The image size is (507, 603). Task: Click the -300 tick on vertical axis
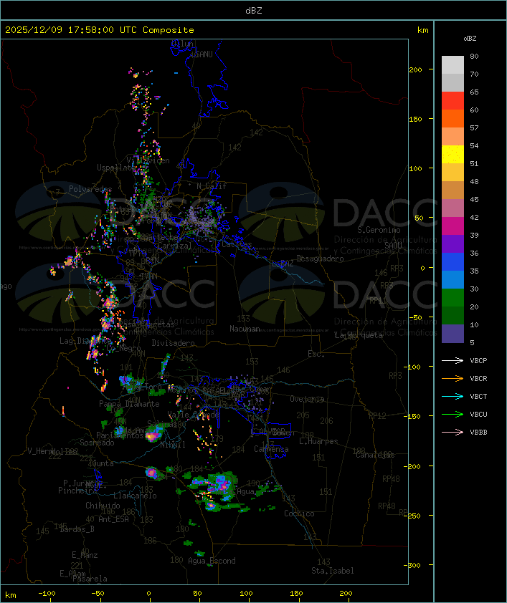tap(412, 565)
